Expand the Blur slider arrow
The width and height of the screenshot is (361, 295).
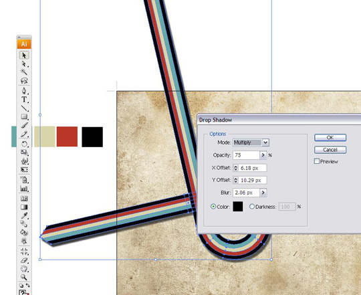point(263,193)
